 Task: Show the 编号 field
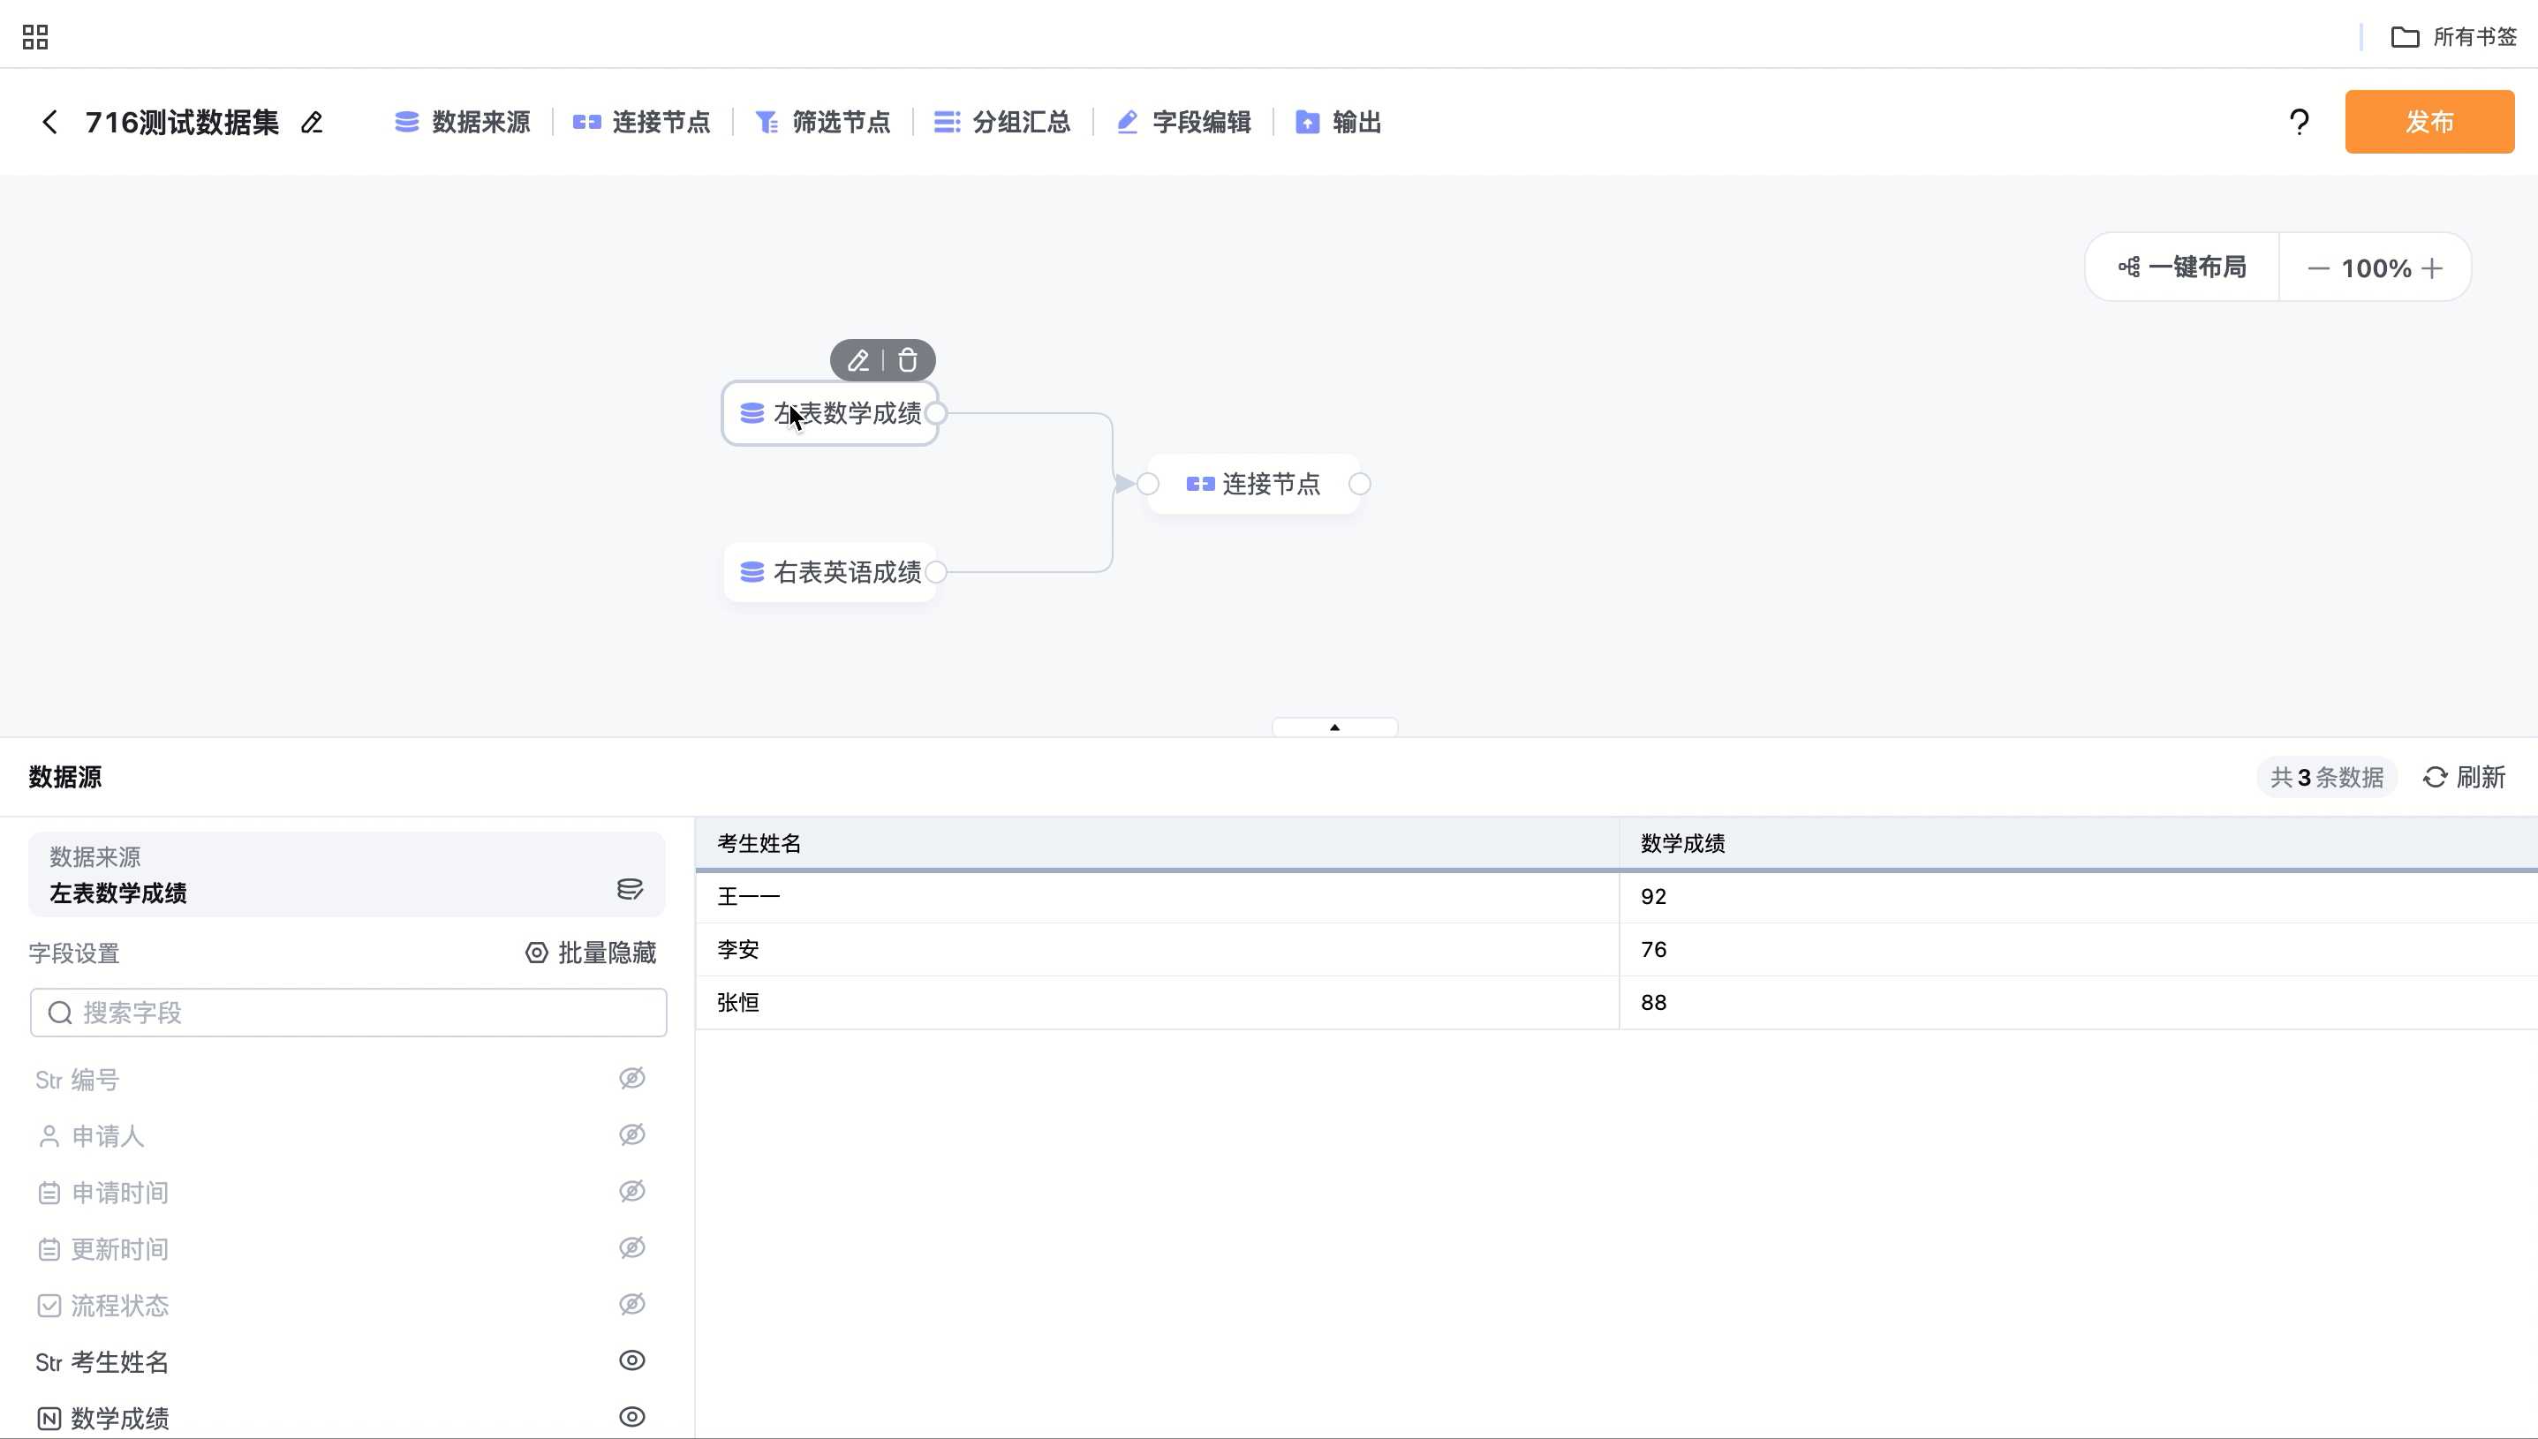pos(631,1078)
